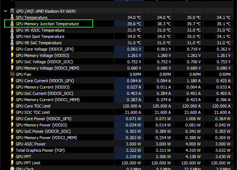Click thermometer icon for GPU VR SoC Temperature

[x=12, y=43]
